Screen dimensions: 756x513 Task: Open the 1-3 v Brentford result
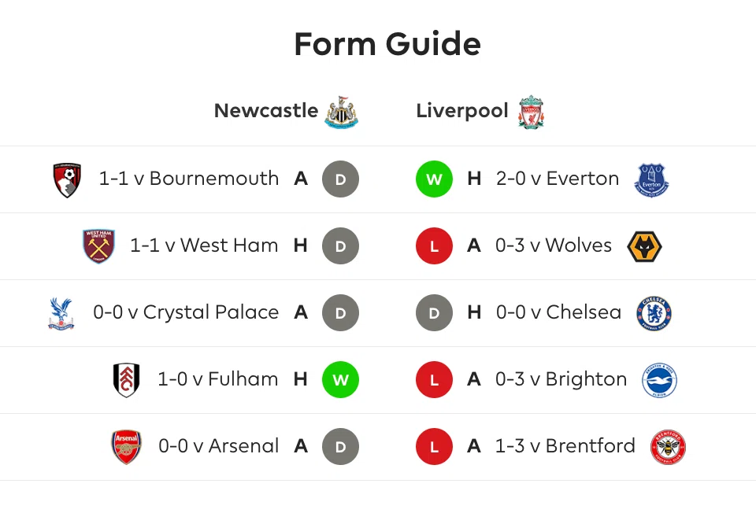(565, 446)
